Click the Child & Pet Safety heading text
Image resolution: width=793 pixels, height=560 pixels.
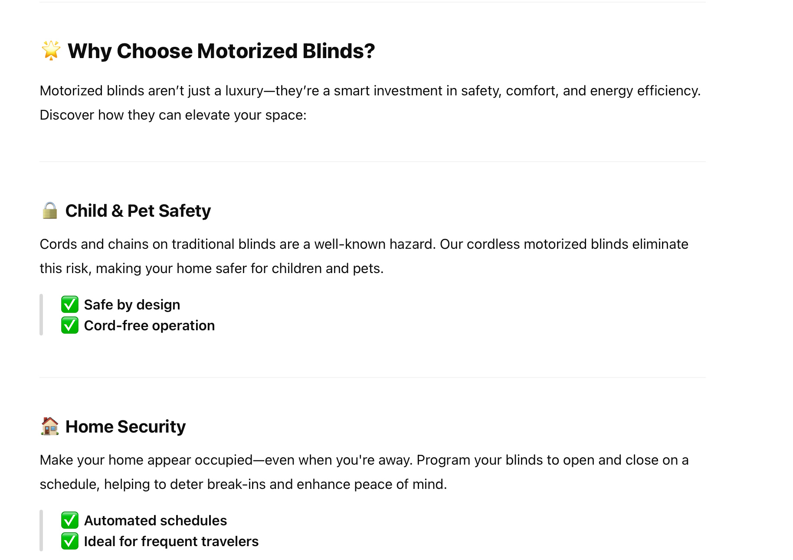138,211
